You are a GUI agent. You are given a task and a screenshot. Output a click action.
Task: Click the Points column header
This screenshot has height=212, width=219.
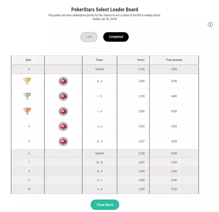[x=141, y=60]
